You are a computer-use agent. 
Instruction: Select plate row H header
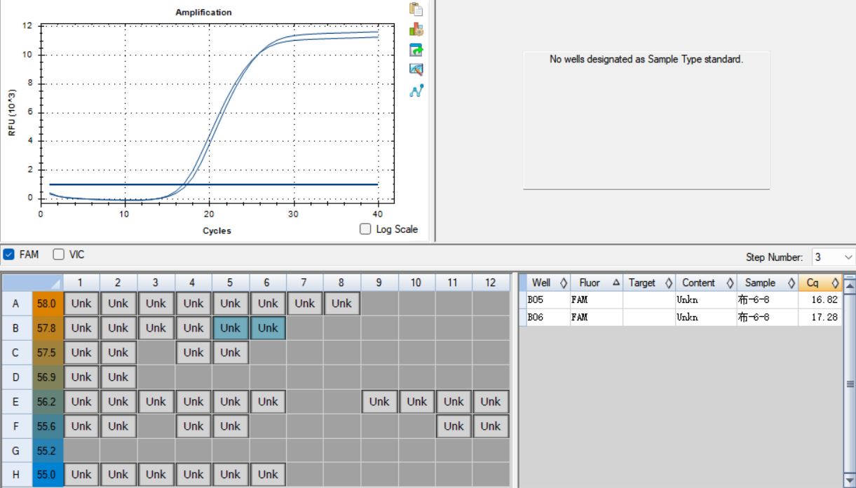[x=16, y=475]
